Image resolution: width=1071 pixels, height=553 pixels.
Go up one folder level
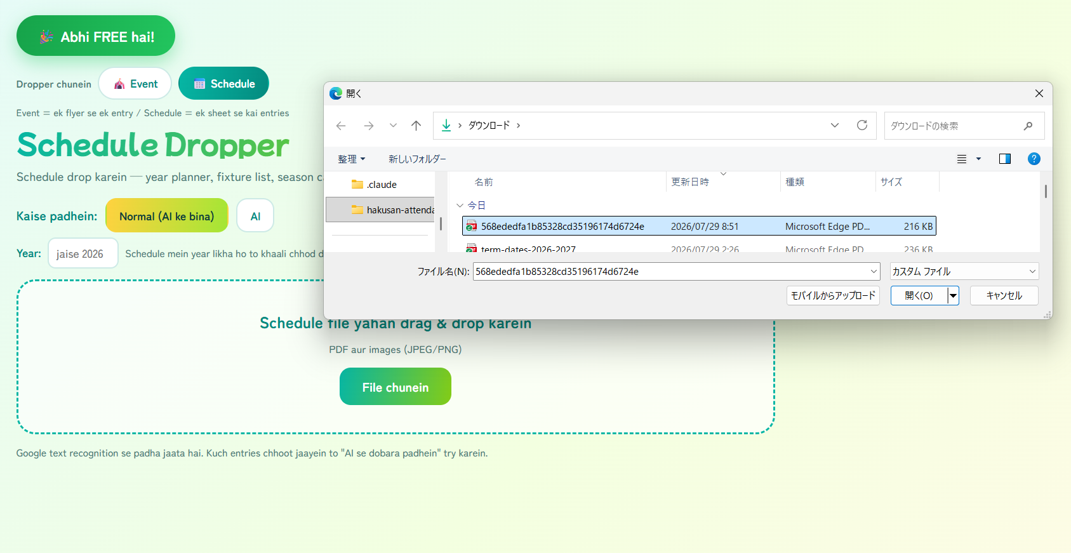(x=416, y=126)
